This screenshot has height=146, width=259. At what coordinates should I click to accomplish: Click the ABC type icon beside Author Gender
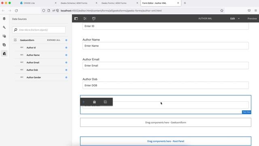(22, 77)
